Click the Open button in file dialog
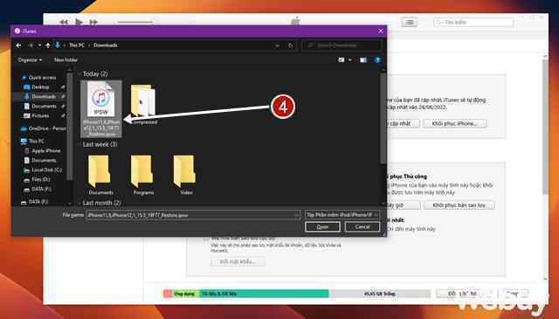Viewport: 559px width, 319px height. tap(322, 227)
